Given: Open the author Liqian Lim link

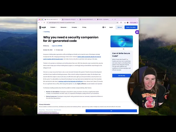Looking at the screenshot, I should (57, 46).
